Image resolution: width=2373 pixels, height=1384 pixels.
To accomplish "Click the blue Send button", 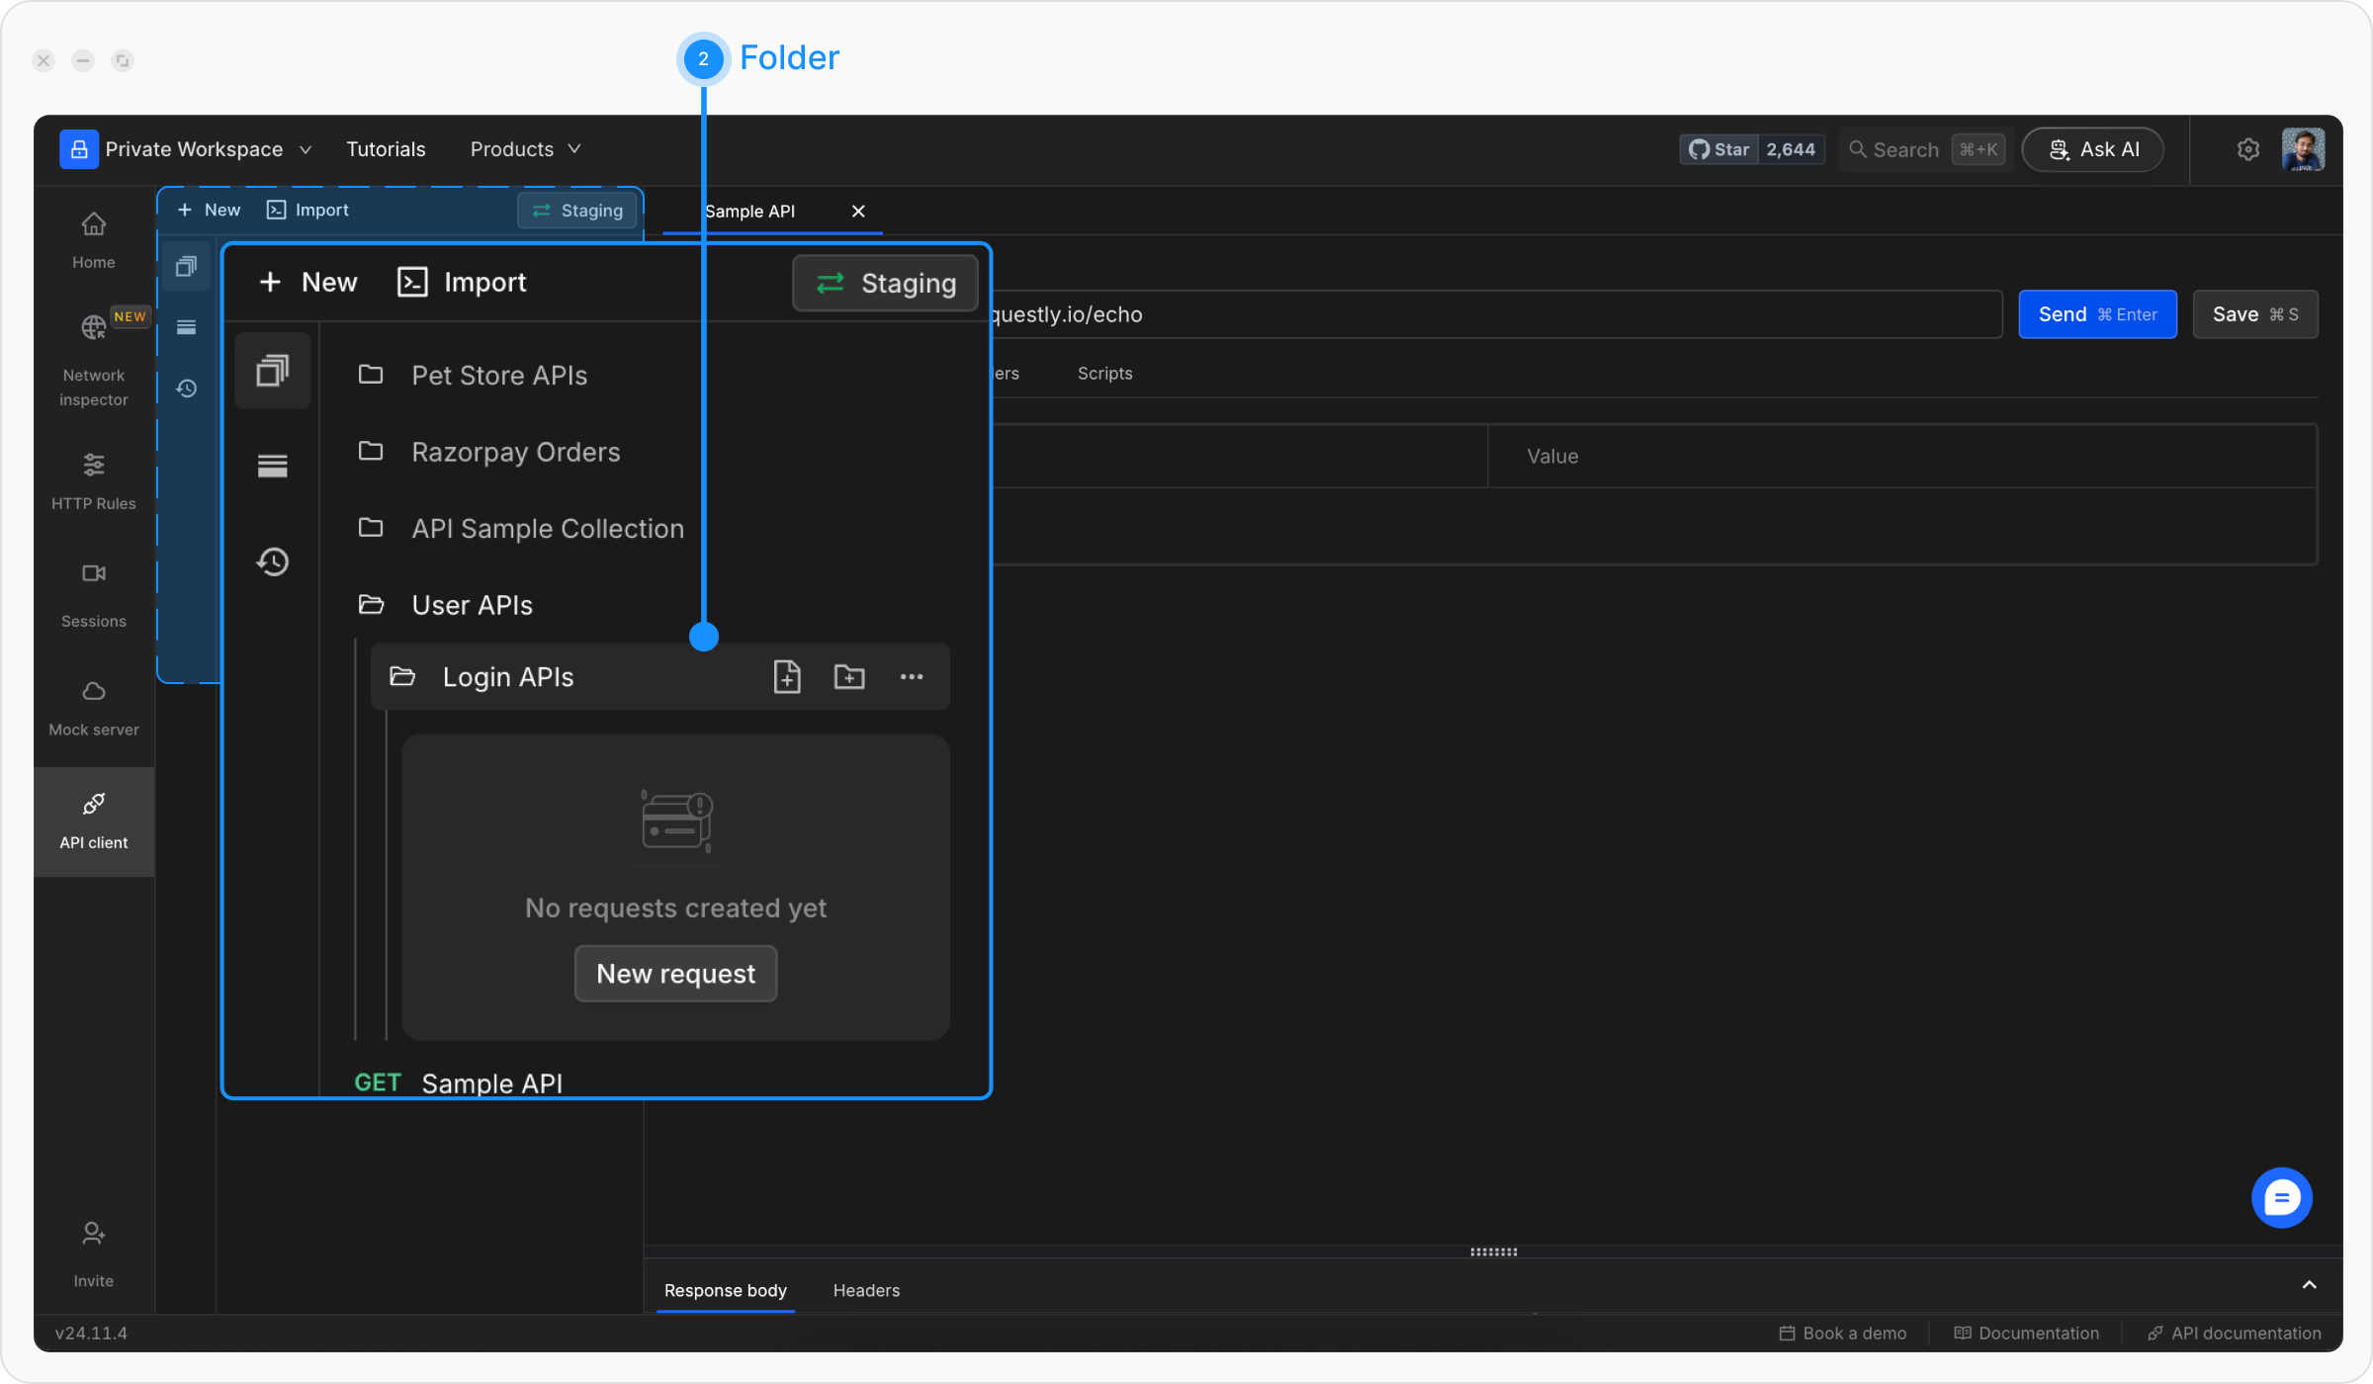I will 2097,314.
